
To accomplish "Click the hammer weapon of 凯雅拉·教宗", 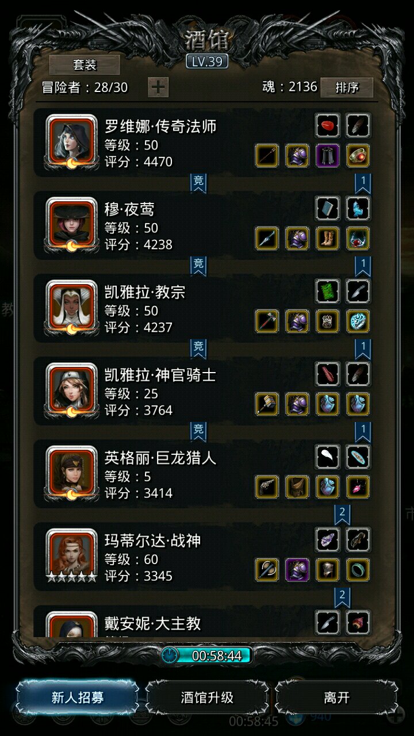I will click(x=267, y=321).
